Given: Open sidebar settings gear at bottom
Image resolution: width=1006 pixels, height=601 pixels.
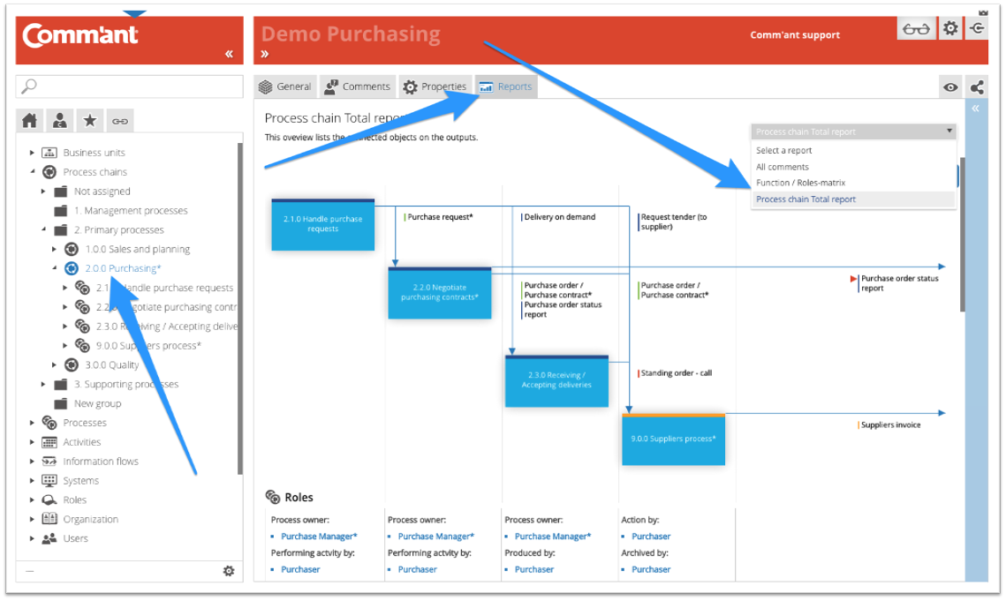Looking at the screenshot, I should point(229,571).
